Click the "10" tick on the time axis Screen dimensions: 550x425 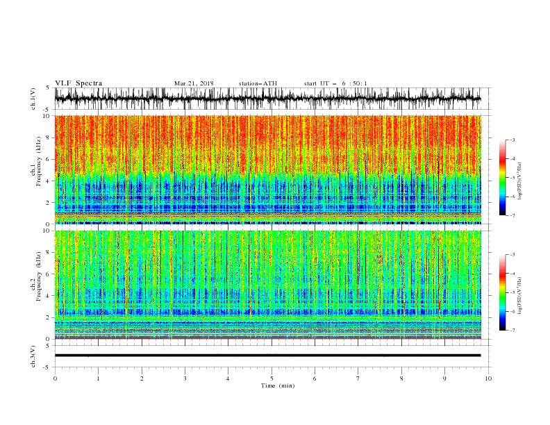pos(488,378)
